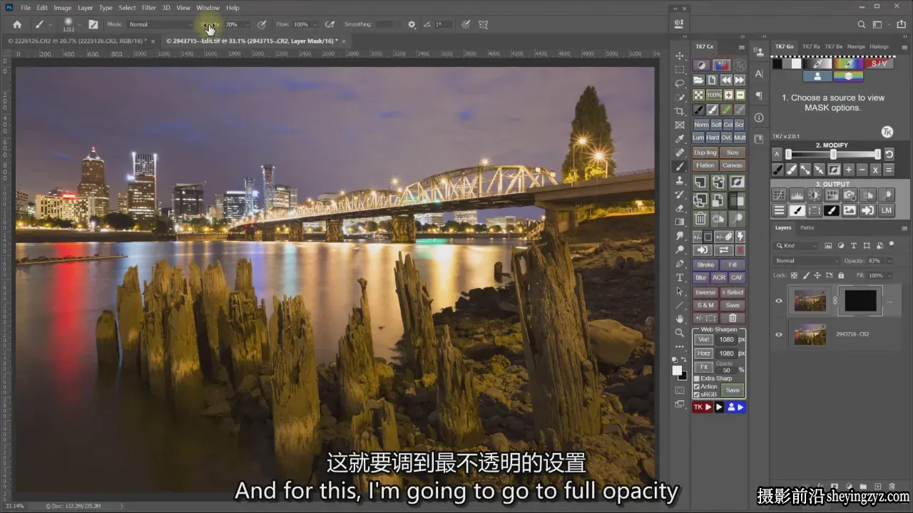Image resolution: width=913 pixels, height=513 pixels.
Task: Click TK7 output levels histogram icon
Action: tap(797, 195)
